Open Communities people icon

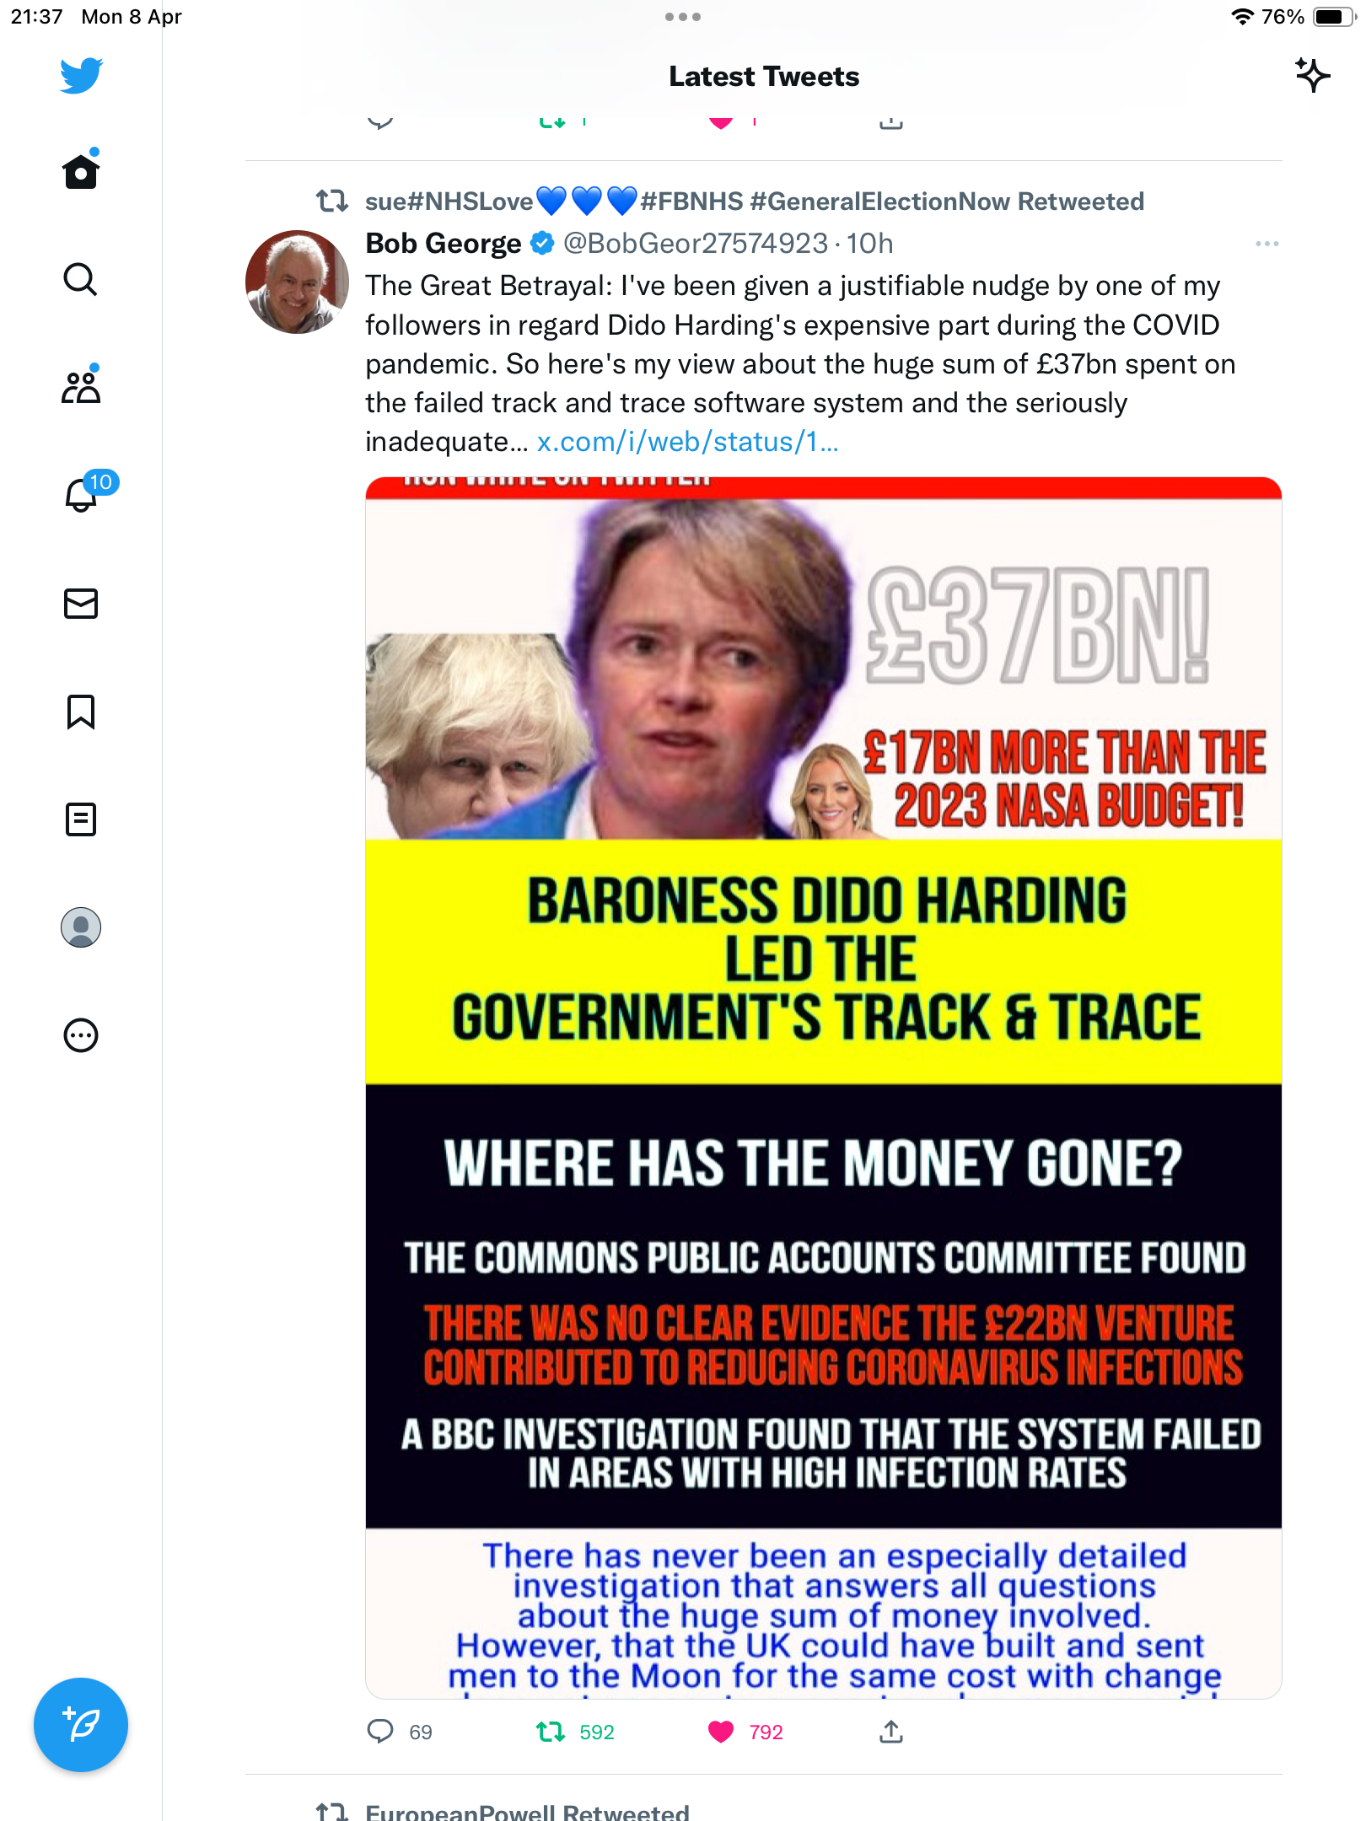pos(81,386)
